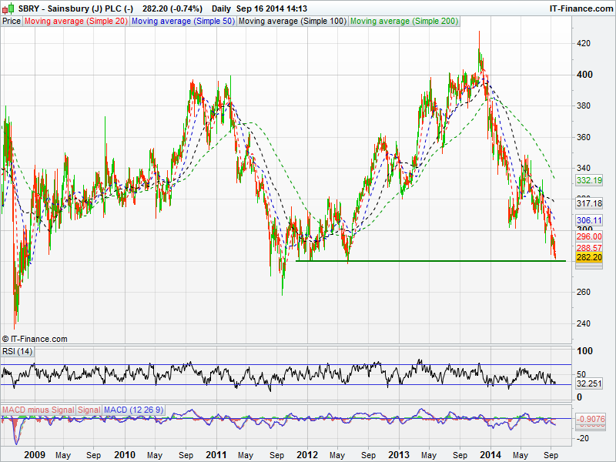Select the red Signal legend label

[89, 409]
